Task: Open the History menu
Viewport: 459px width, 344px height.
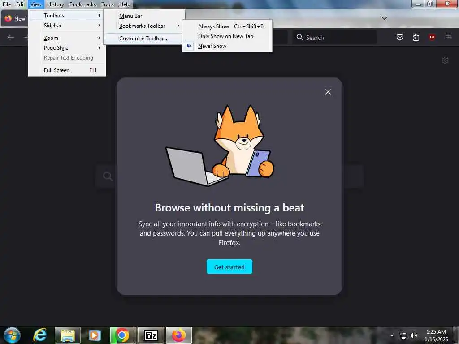Action: pos(55,4)
